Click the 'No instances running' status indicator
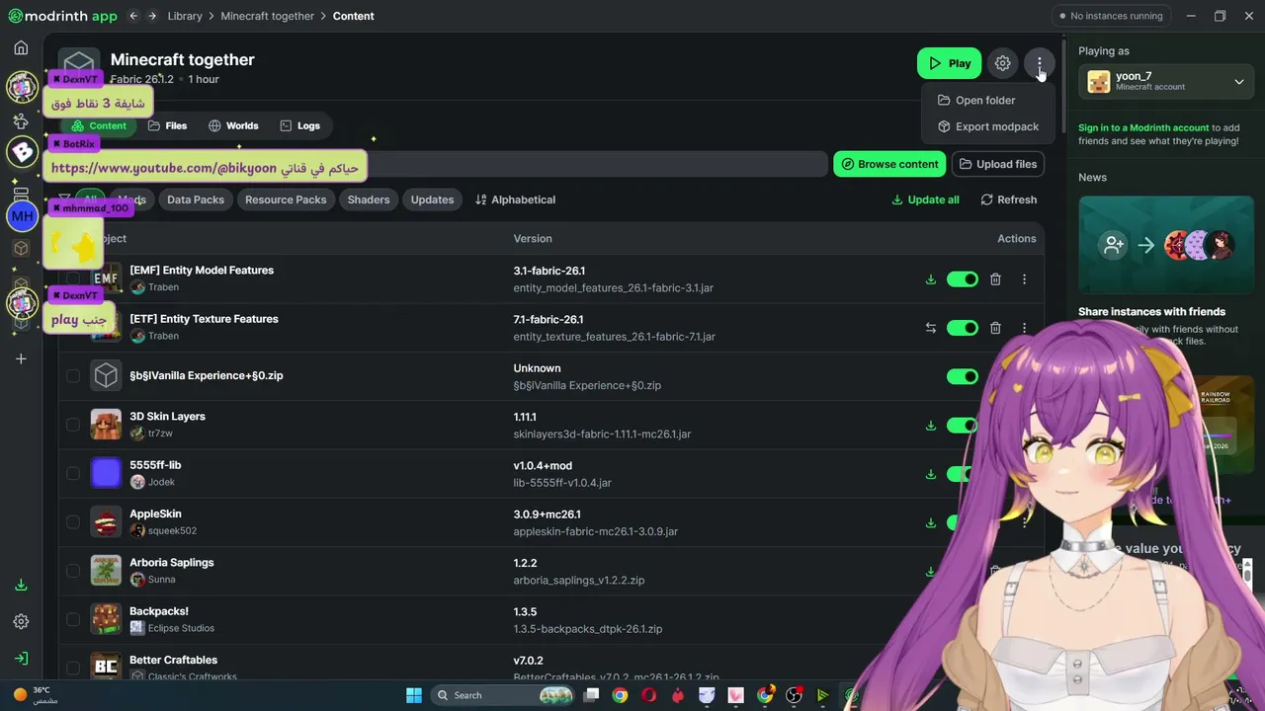The image size is (1265, 711). [1110, 16]
